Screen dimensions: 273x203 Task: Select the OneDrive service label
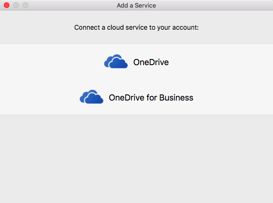point(151,62)
